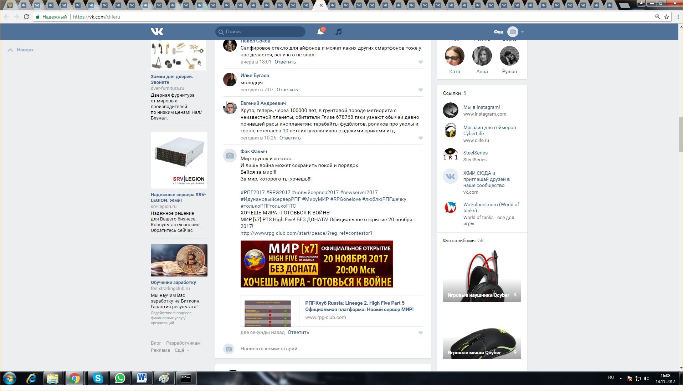
Task: Reply to Евгений Андреевич's comment
Action: click(290, 138)
